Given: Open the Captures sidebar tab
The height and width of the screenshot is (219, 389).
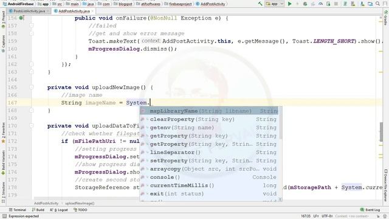Looking at the screenshot, I should pos(3,44).
